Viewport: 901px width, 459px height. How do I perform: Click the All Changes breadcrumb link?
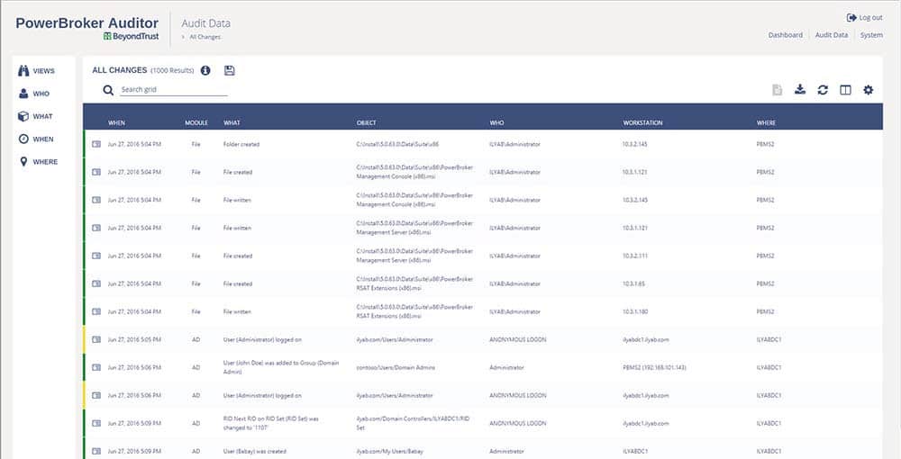tap(205, 37)
